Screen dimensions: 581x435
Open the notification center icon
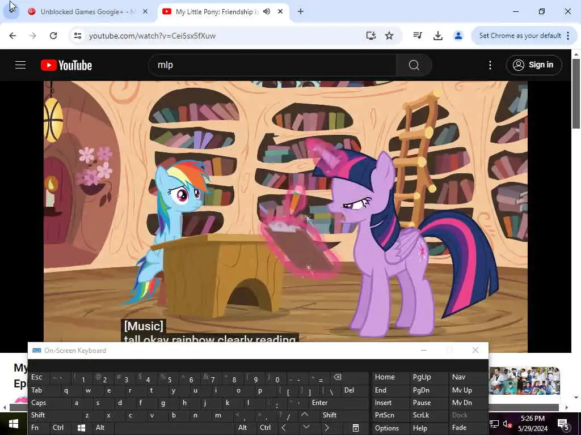click(563, 424)
